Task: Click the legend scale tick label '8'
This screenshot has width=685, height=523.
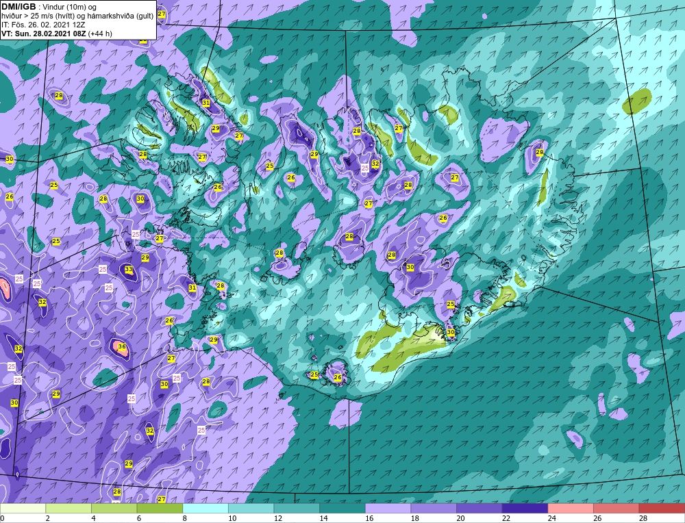Action: [185, 518]
